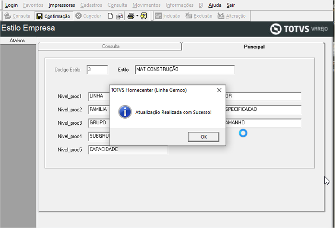Click the blue information icon in dialog
The image size is (335, 228).
tap(125, 112)
